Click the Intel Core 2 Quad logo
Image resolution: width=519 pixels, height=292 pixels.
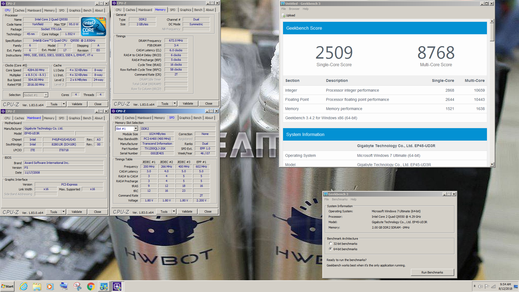coord(94,27)
